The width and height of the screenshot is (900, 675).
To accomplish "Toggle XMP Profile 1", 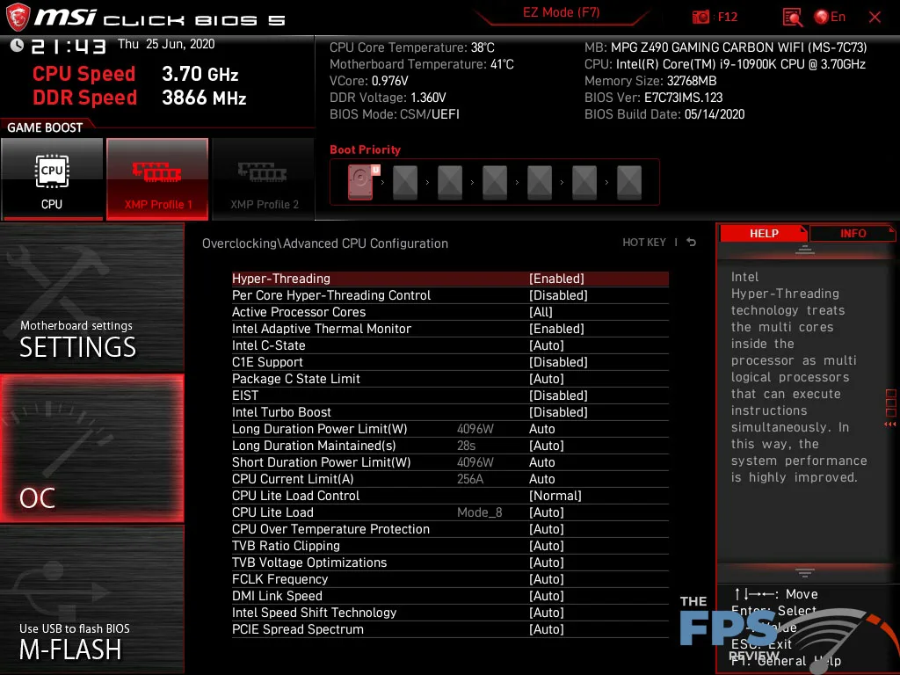I will click(157, 178).
